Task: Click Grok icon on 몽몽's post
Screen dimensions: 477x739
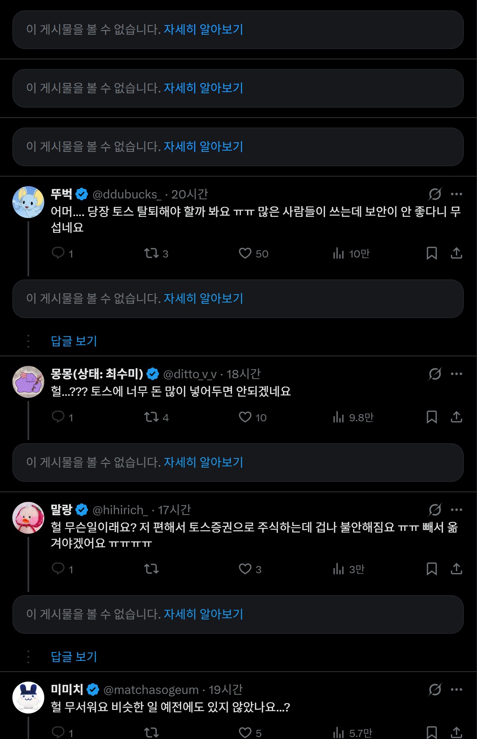Action: click(435, 374)
